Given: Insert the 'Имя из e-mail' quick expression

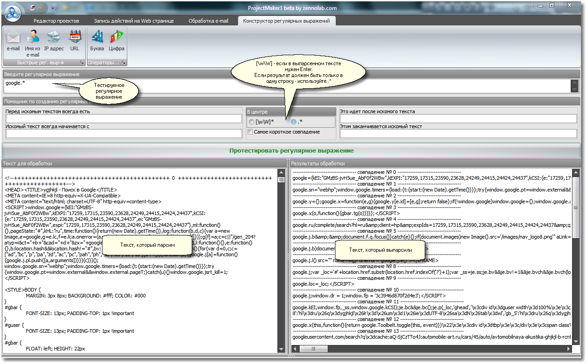Looking at the screenshot, I should coord(32,43).
